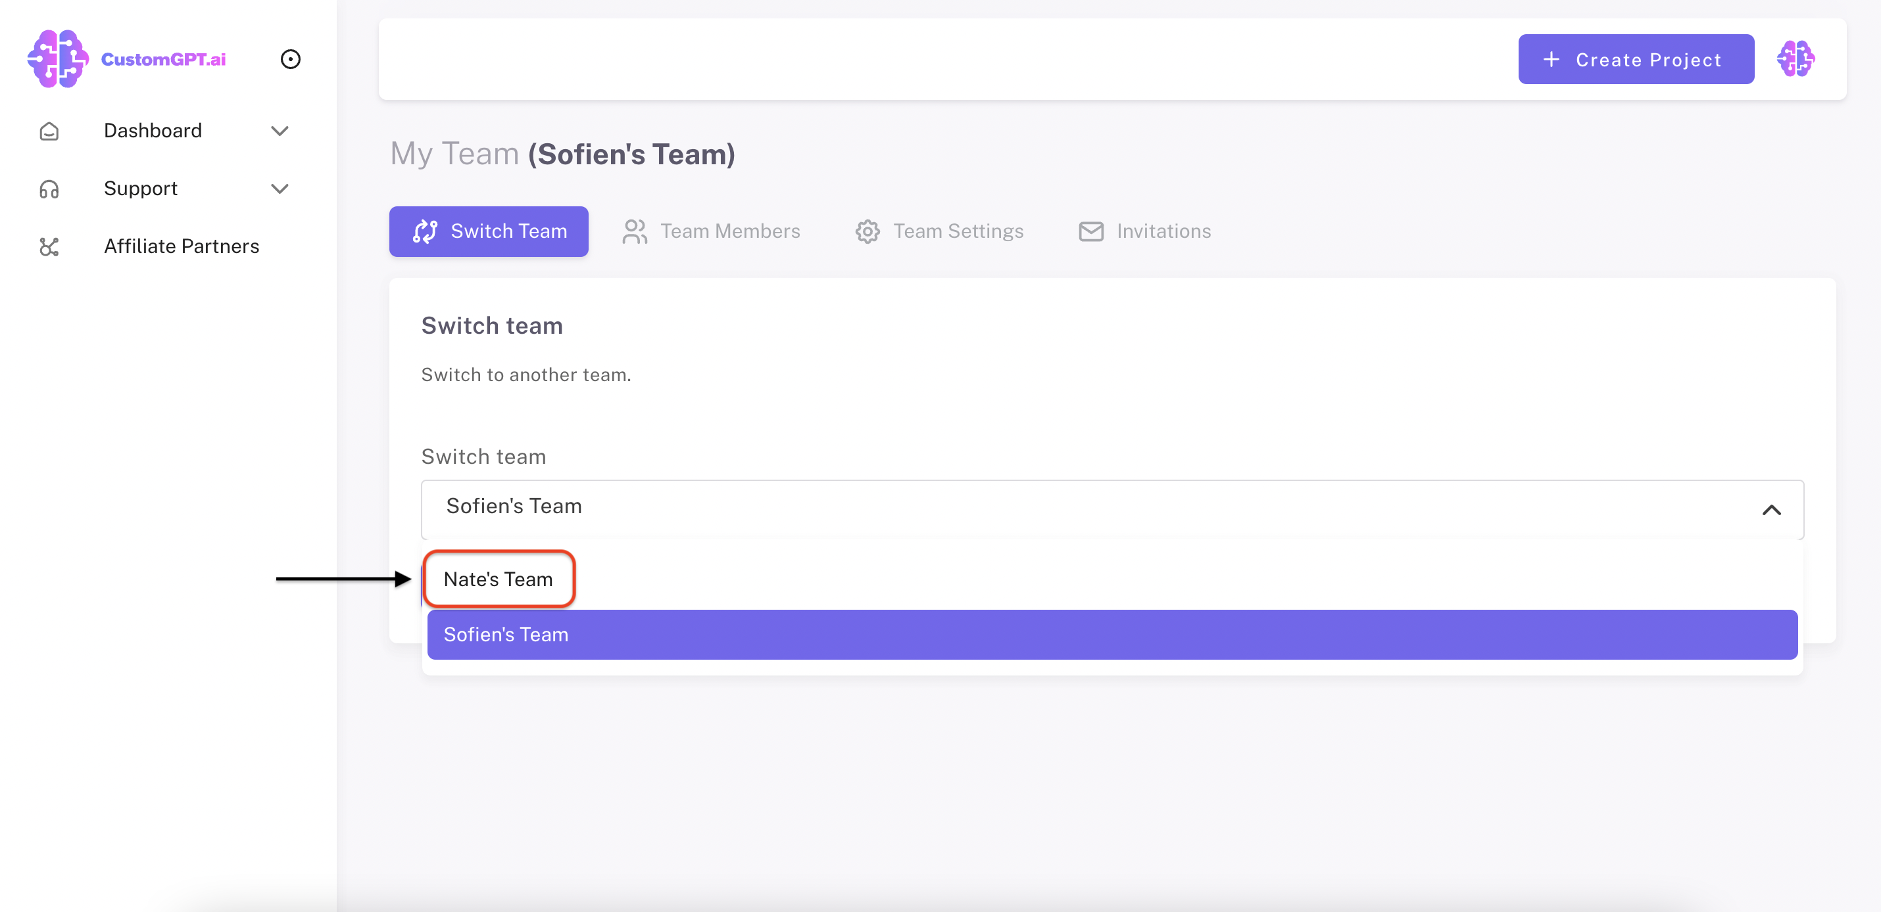Click the Team Settings gear icon
This screenshot has width=1881, height=912.
pos(867,231)
